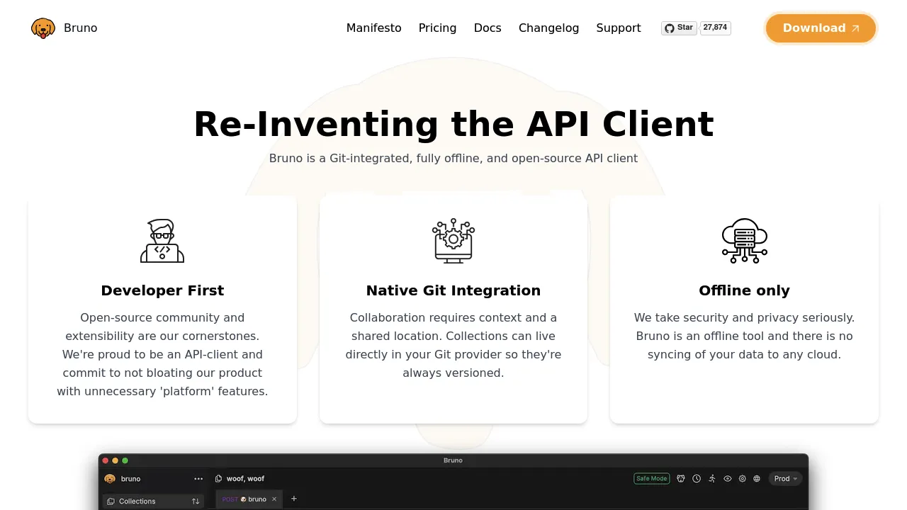This screenshot has width=907, height=510.
Task: Click the Developer First coder icon
Action: 162,241
